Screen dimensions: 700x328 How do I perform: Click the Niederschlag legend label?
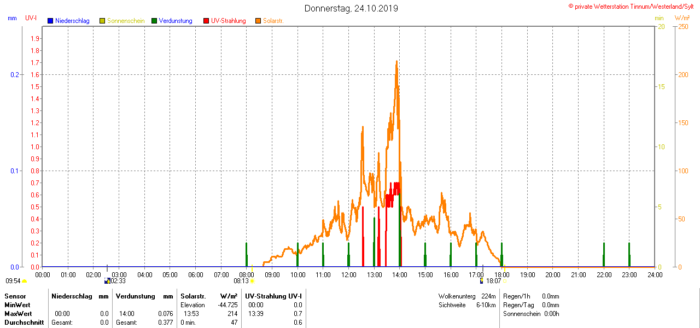[72, 21]
